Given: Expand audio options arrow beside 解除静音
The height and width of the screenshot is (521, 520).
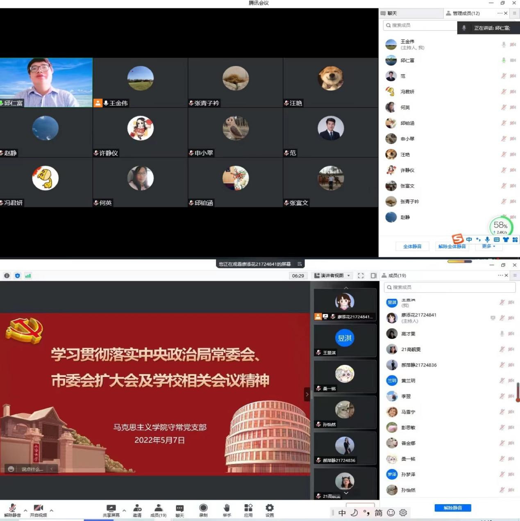Looking at the screenshot, I should click(x=25, y=510).
